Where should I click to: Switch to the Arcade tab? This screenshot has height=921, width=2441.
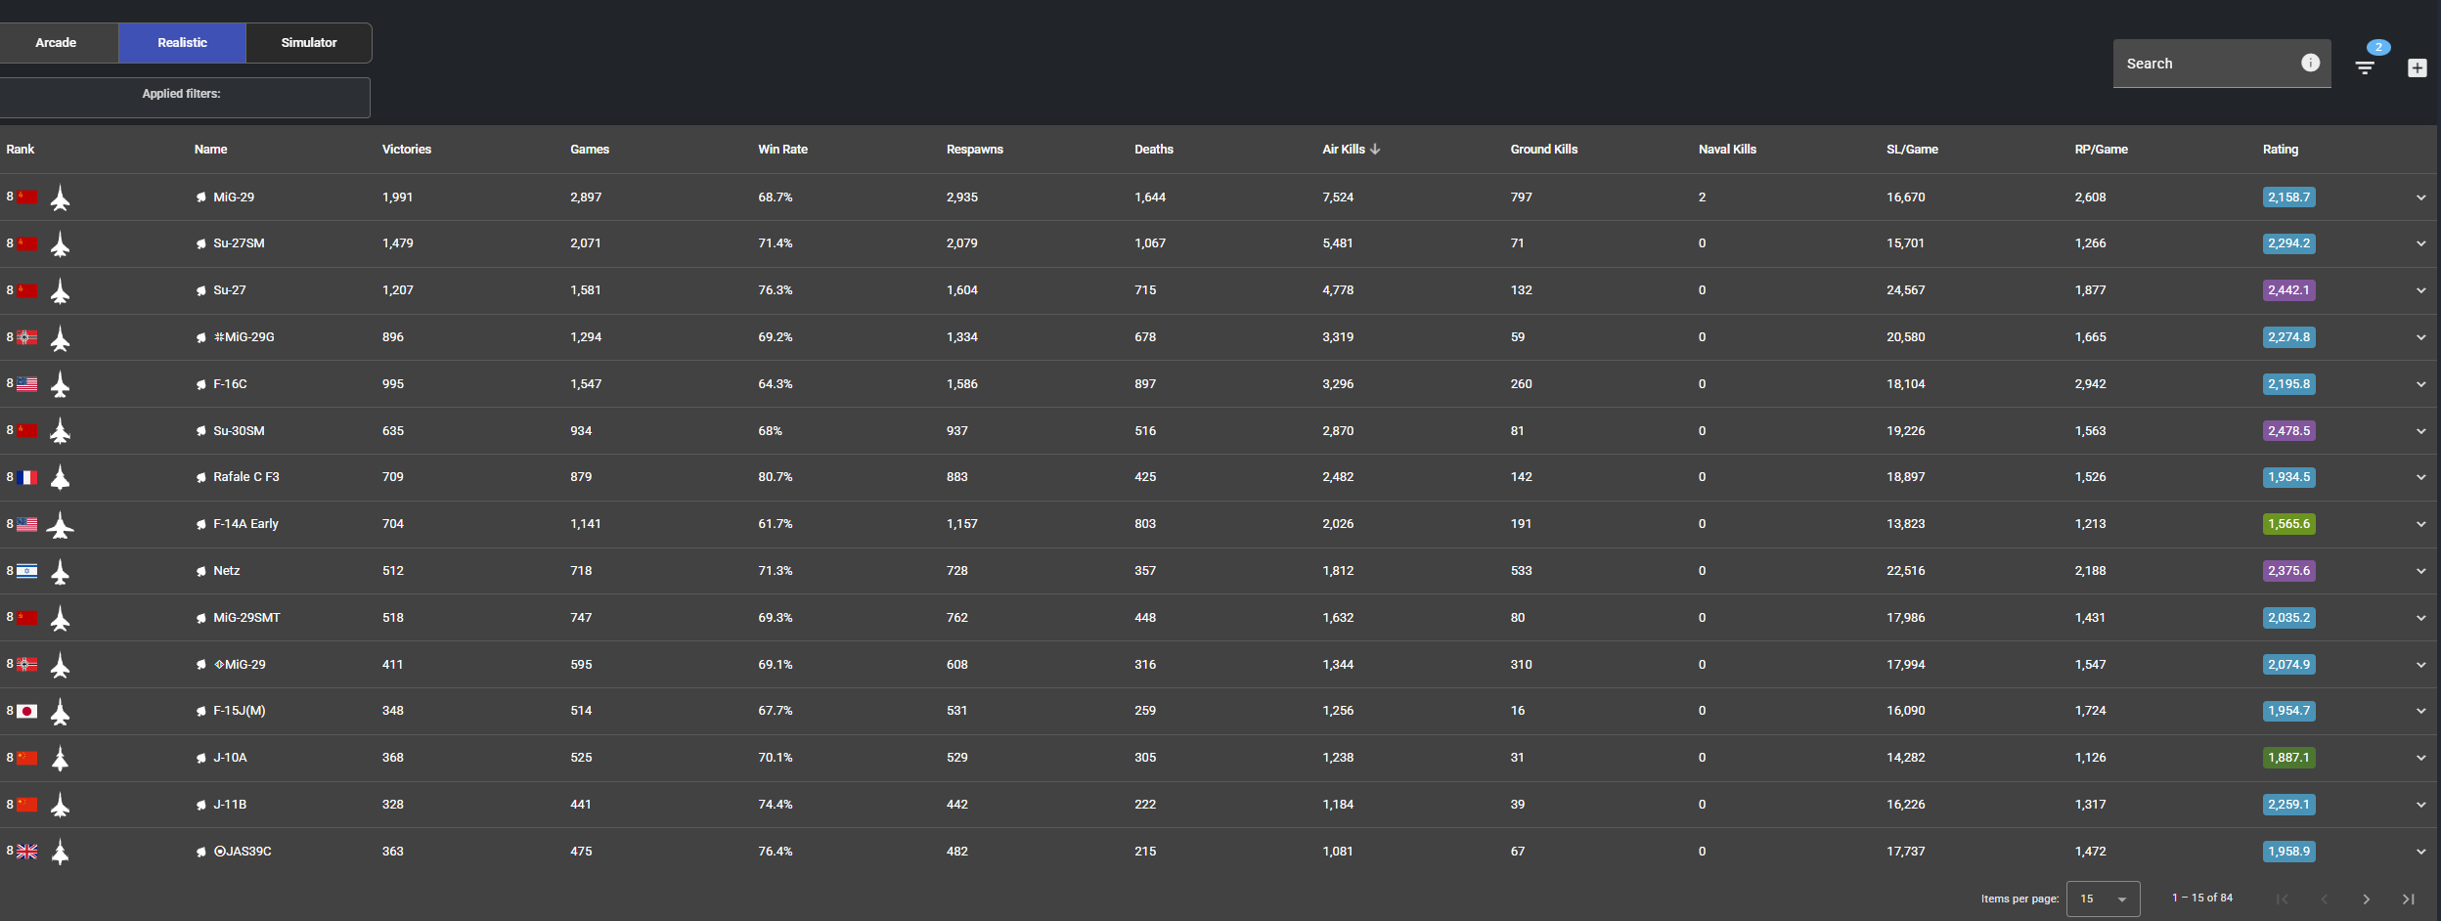(x=56, y=43)
